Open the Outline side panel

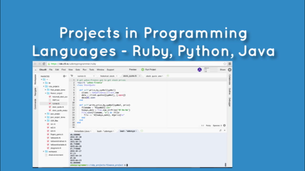point(230,91)
